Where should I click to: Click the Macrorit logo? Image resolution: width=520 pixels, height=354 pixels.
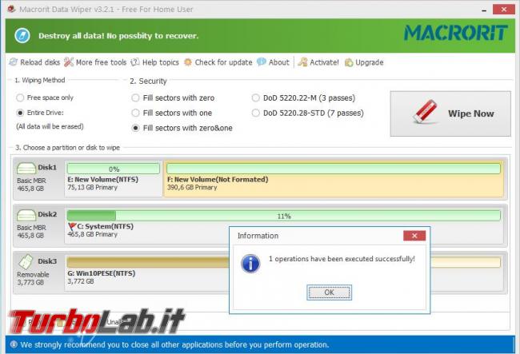coord(456,33)
